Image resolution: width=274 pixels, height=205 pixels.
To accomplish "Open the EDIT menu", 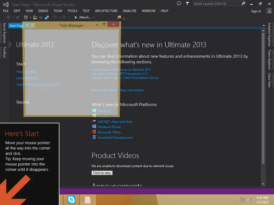I will point(17,11).
